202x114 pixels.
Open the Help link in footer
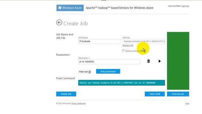click(x=187, y=104)
